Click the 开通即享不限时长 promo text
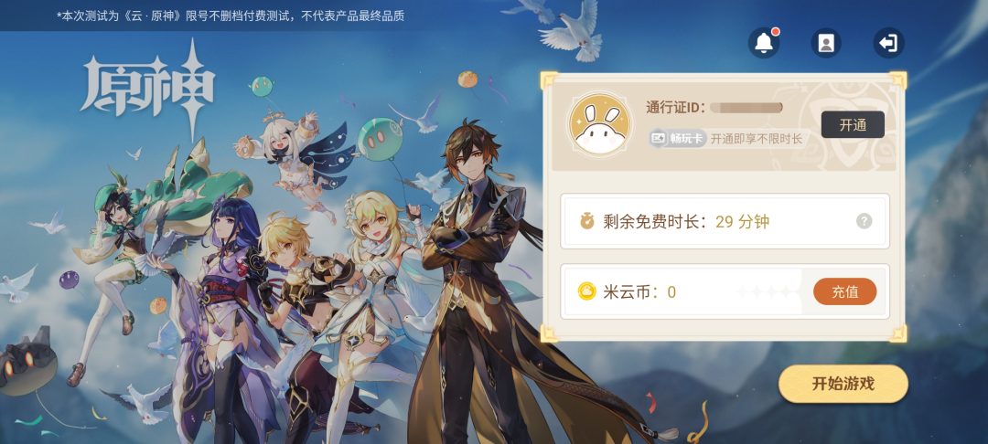The width and height of the screenshot is (988, 444). (x=757, y=139)
